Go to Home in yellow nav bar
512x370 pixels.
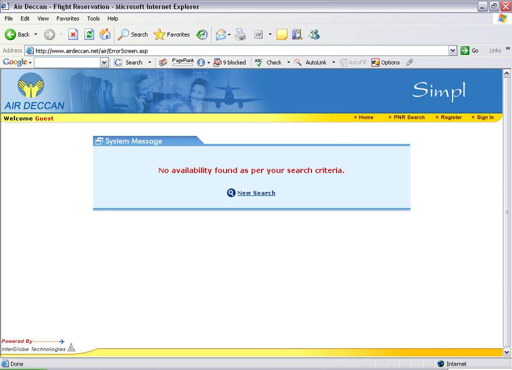[366, 117]
